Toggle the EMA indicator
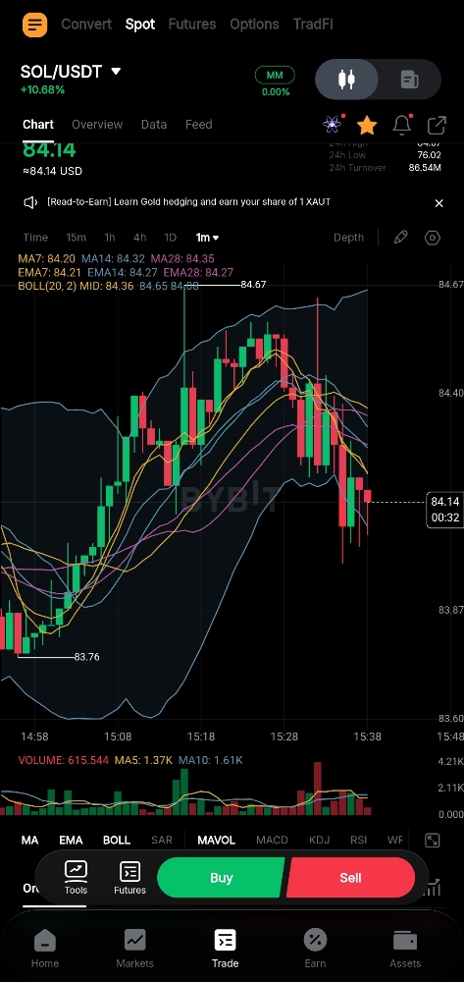Viewport: 464px width, 982px height. pyautogui.click(x=71, y=840)
